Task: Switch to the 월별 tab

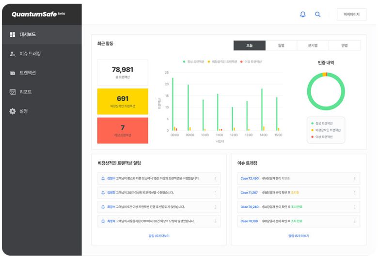Action: [x=281, y=46]
